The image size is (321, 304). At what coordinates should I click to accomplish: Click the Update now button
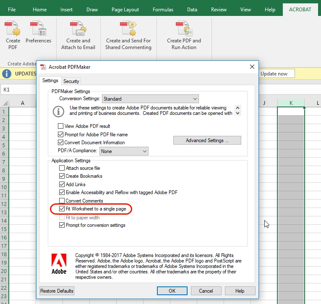click(x=277, y=74)
